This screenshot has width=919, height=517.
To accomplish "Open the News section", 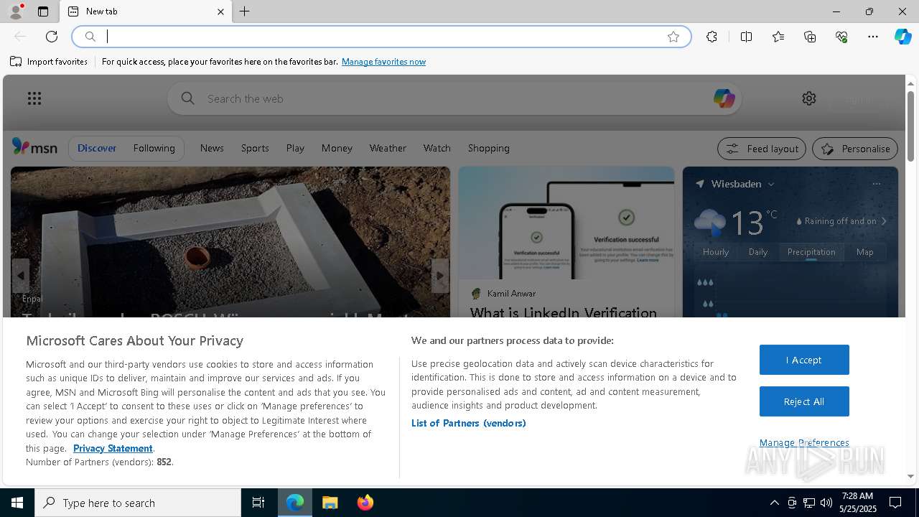I will click(212, 148).
